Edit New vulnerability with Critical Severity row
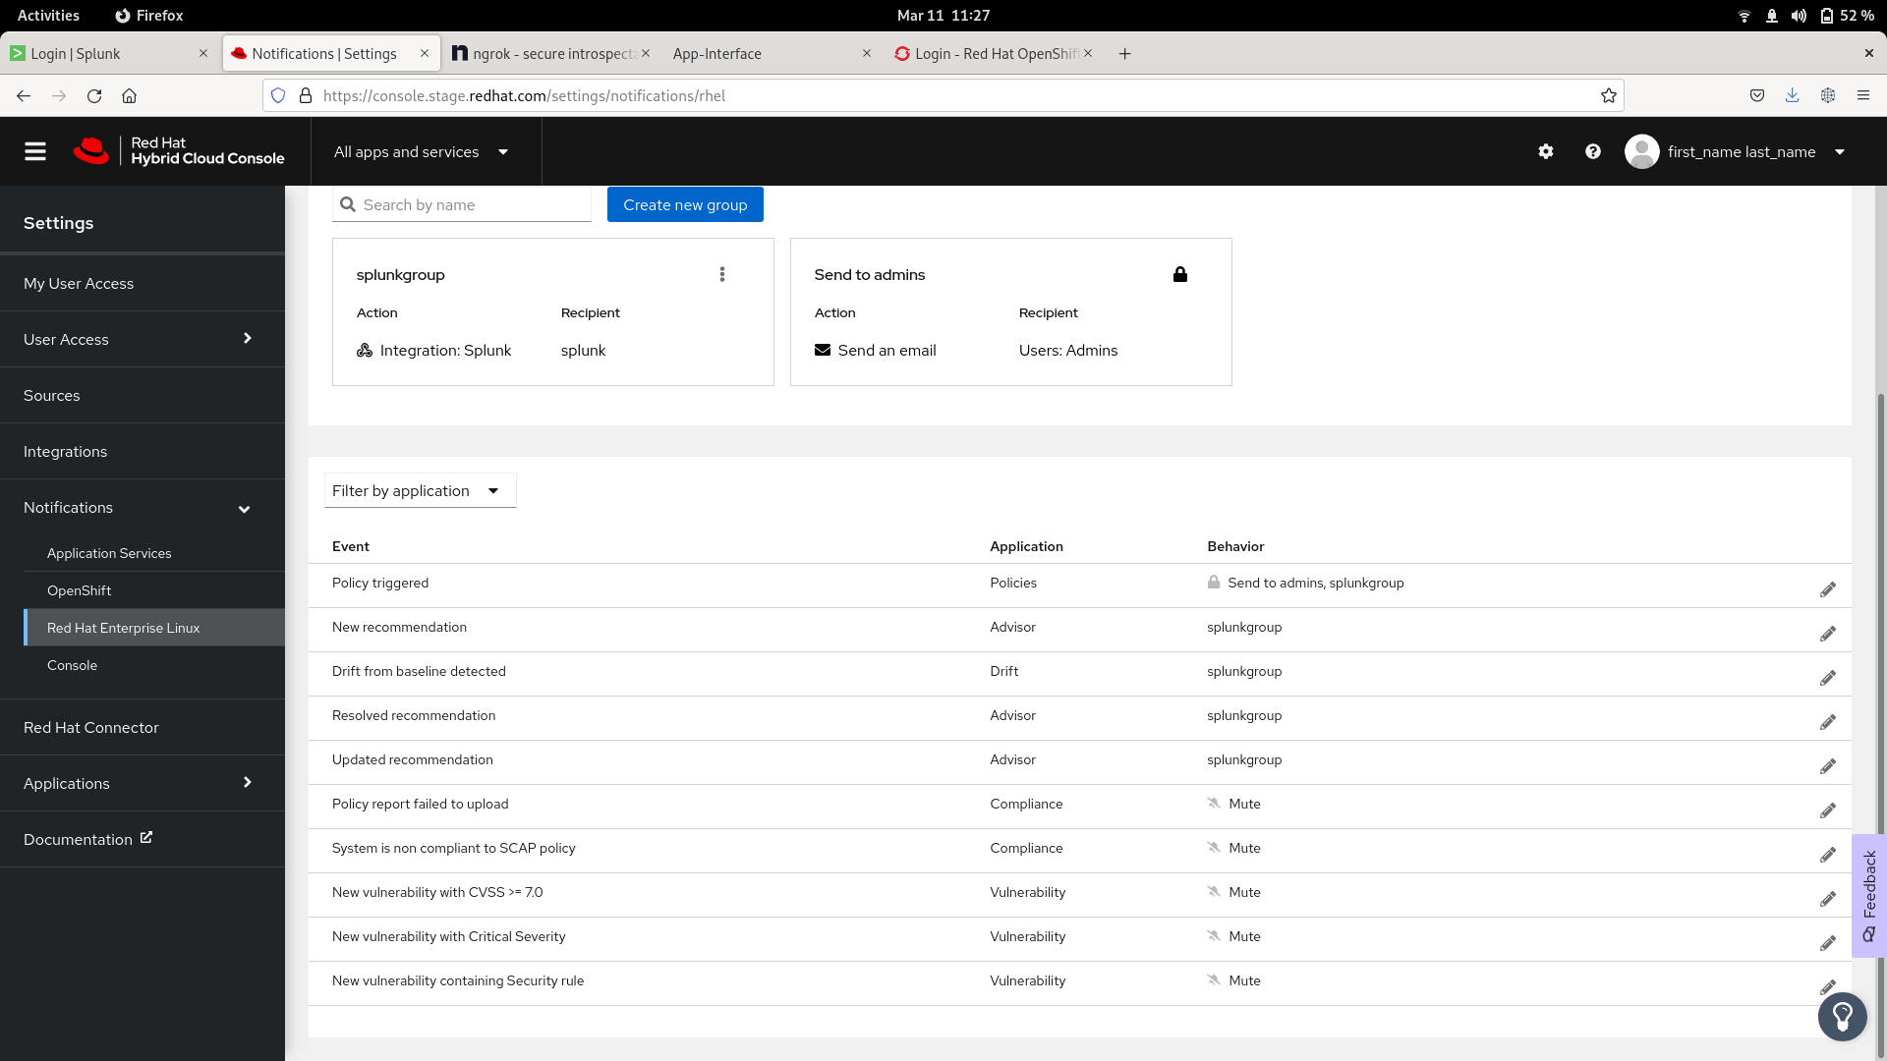 1827,943
